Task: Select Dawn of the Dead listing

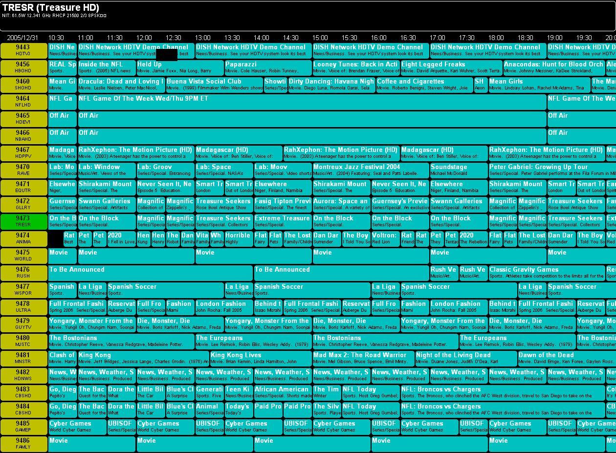Action: [566, 358]
